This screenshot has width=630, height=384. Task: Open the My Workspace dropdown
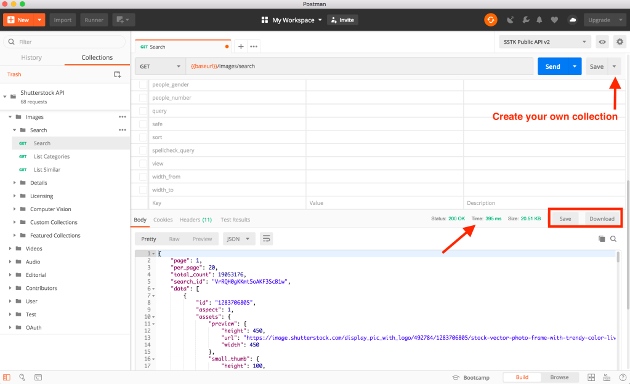[292, 20]
